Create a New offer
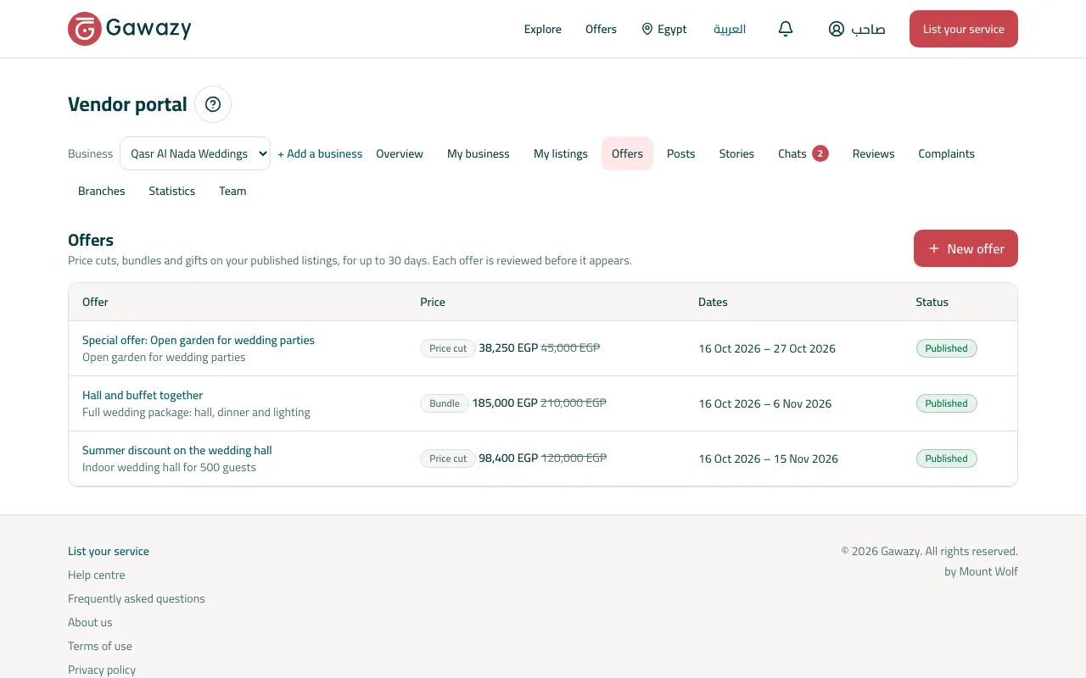This screenshot has height=678, width=1086. pos(966,248)
